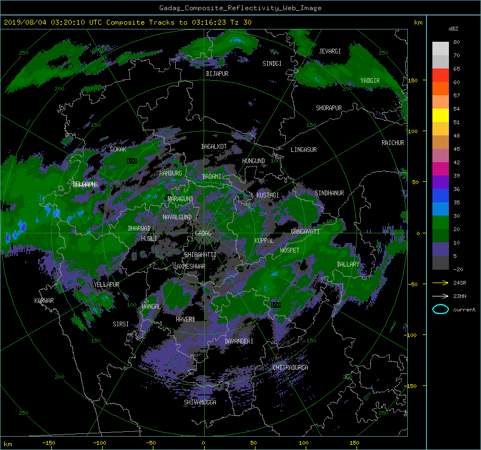Click the HAVERI city label
This screenshot has height=450, width=481.
point(185,319)
